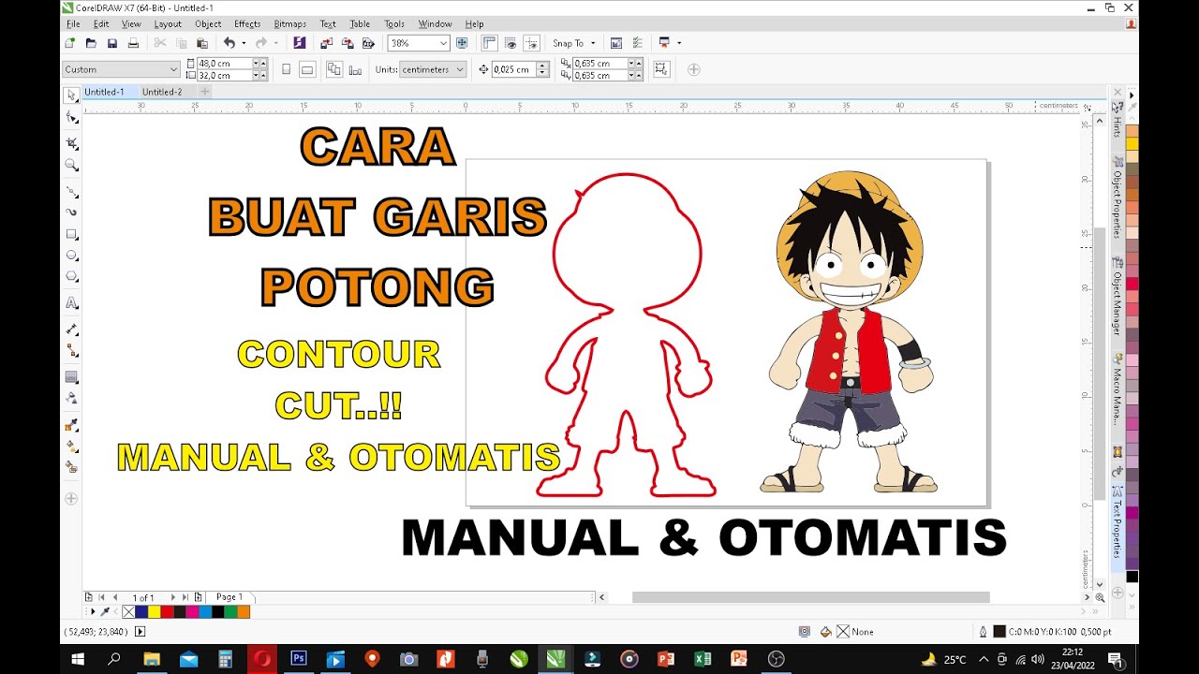Add new document tab plus button
1199x674 pixels.
tap(204, 92)
